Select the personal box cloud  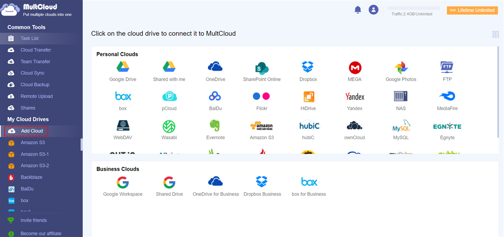point(123,100)
